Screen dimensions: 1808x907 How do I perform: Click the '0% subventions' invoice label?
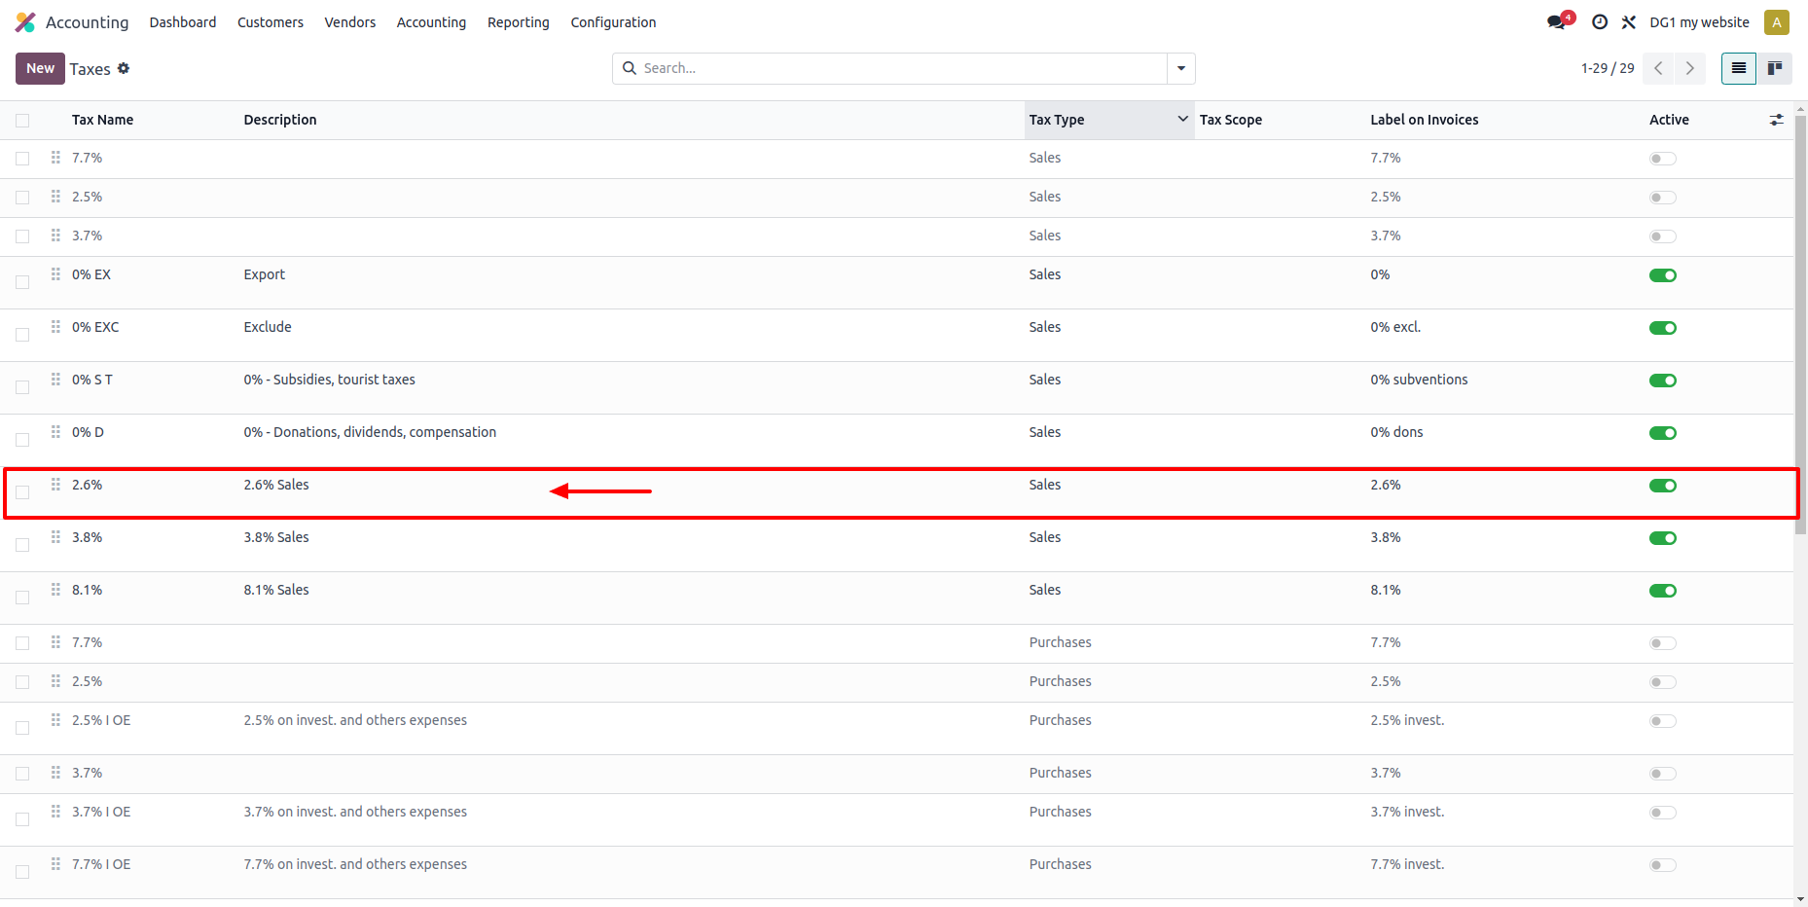tap(1419, 380)
